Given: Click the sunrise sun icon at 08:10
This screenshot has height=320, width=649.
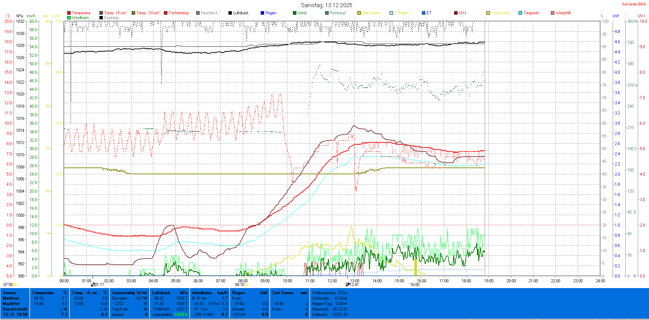Looking at the screenshot, I should point(246,285).
